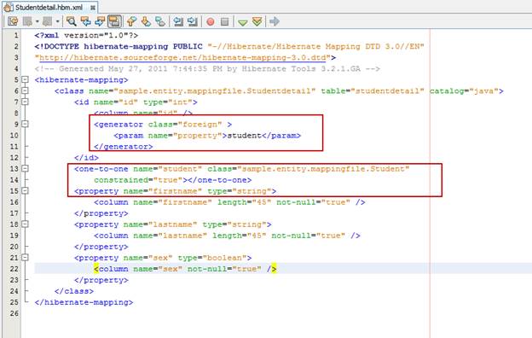Image resolution: width=532 pixels, height=338 pixels.
Task: Collapse the id element fold on line 7
Action: click(25, 102)
